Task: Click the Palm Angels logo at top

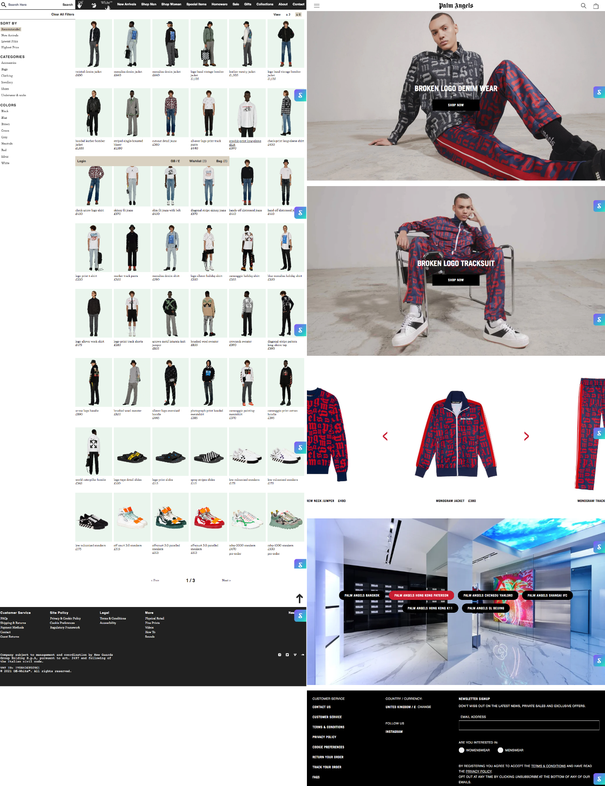Action: click(x=456, y=5)
